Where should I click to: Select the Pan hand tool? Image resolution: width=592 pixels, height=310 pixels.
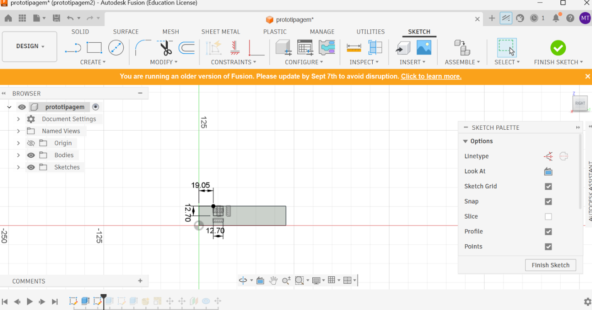[x=273, y=280]
